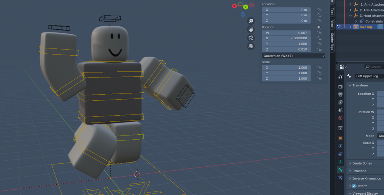The height and width of the screenshot is (195, 384).
Task: Switch to the View sidebar tab
Action: [x=332, y=24]
